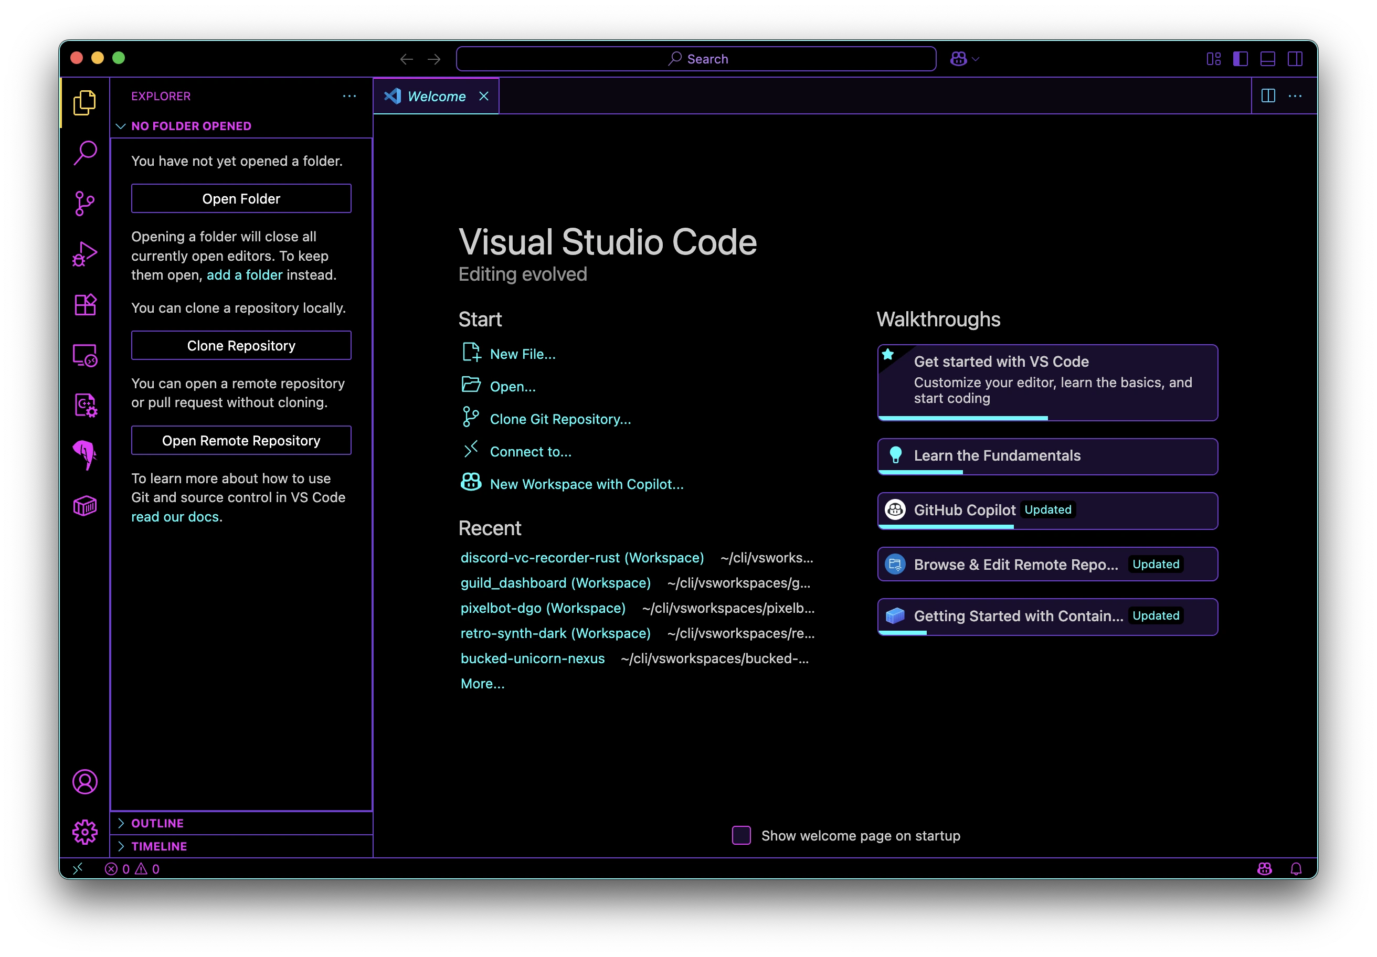
Task: Click the Copilot status bar icon
Action: coord(1264,869)
